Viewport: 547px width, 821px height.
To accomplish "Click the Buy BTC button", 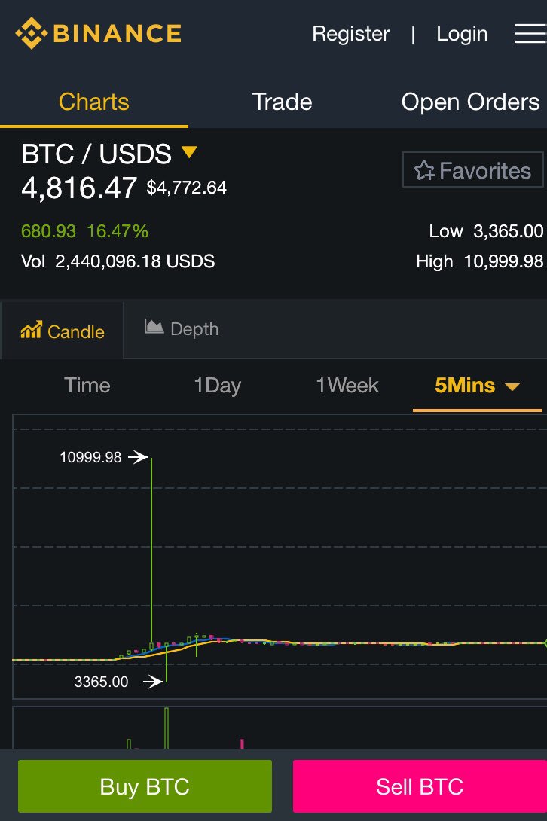I will click(x=145, y=786).
